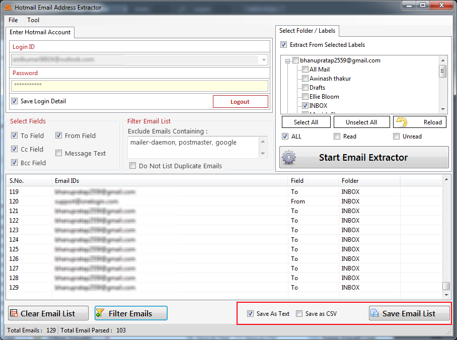Click the email list scroll up arrow

pyautogui.click(x=446, y=179)
